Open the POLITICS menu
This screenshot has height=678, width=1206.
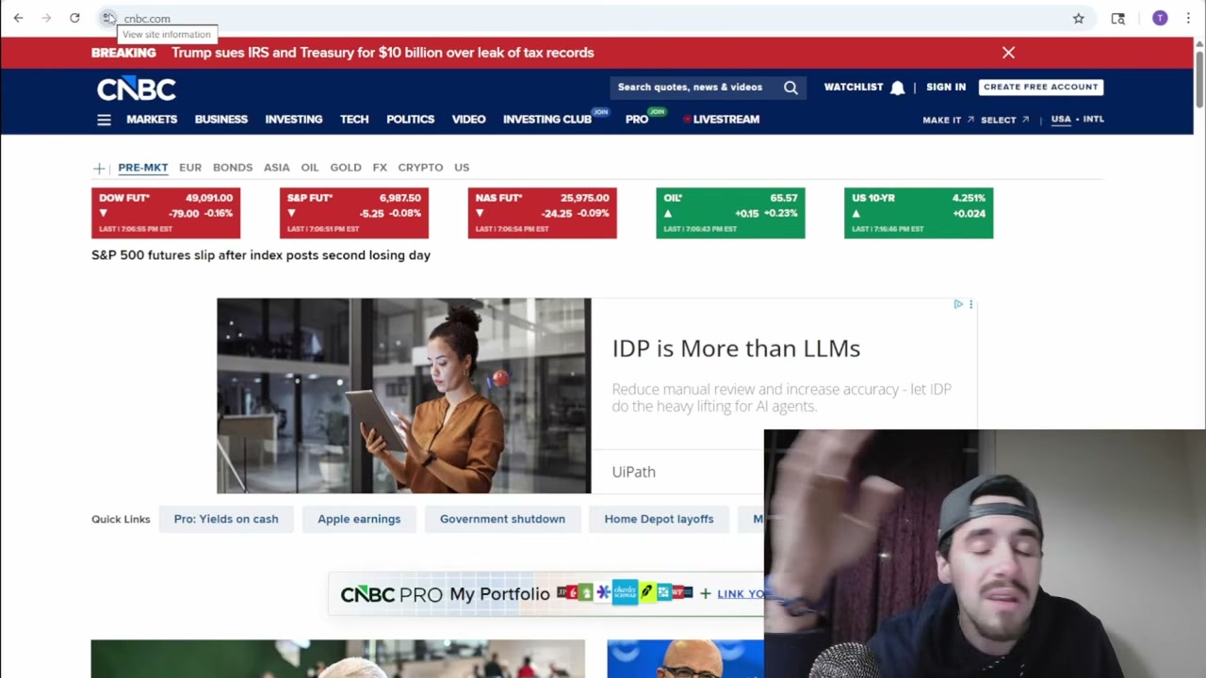[410, 120]
